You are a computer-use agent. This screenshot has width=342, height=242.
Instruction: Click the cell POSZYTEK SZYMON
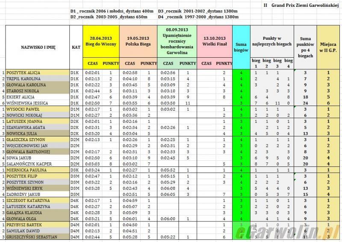coord(38,182)
